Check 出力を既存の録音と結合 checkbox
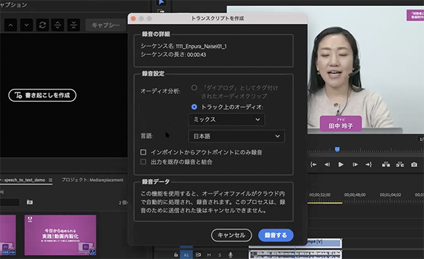Screen dimensions: 424x259 (x=143, y=162)
